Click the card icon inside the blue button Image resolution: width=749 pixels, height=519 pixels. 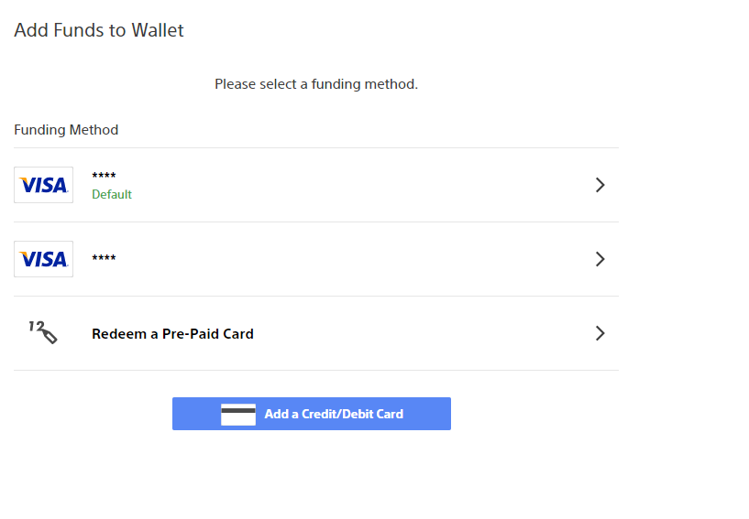[238, 414]
